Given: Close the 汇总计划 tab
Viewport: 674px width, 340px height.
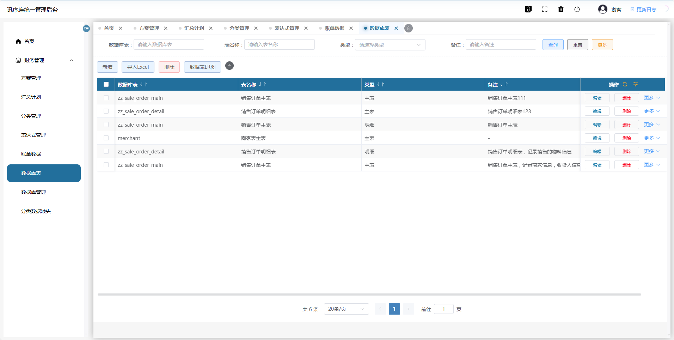Looking at the screenshot, I should [x=211, y=28].
